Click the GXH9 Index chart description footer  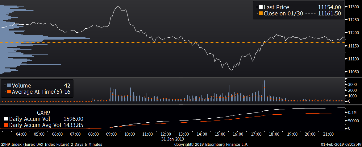[x=51, y=145]
